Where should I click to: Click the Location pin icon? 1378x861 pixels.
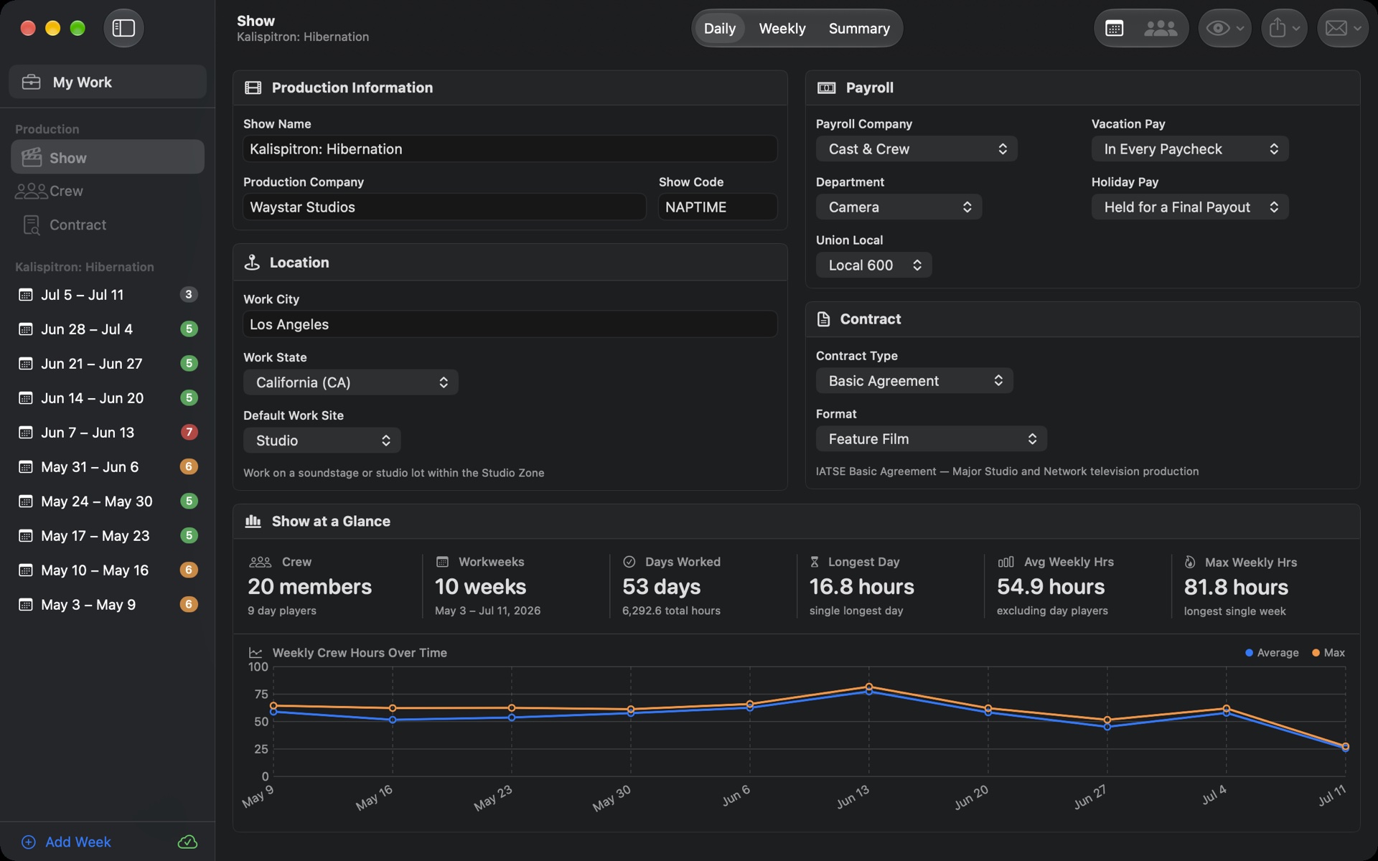(252, 263)
